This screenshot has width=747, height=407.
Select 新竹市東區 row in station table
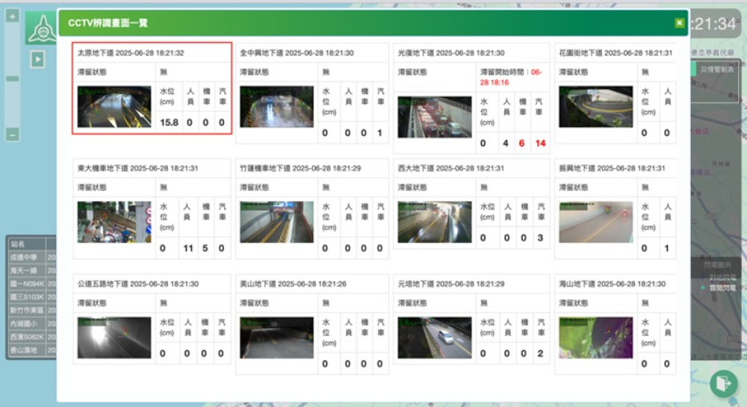click(x=31, y=311)
